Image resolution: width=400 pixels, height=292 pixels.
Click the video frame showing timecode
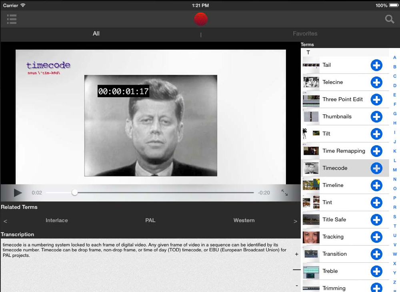point(151,126)
